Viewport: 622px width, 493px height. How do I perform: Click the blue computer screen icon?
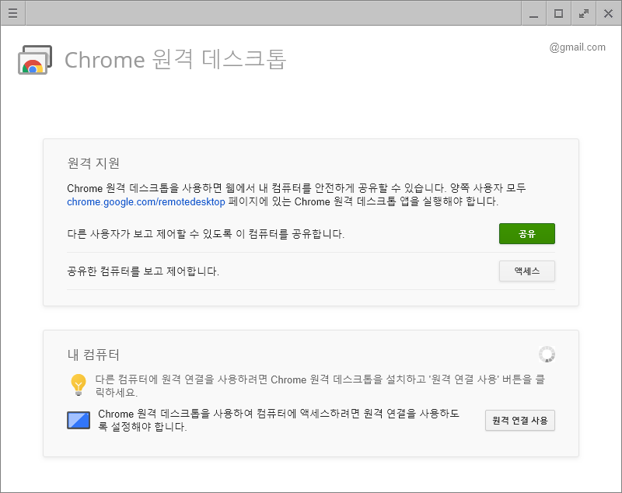click(x=79, y=420)
